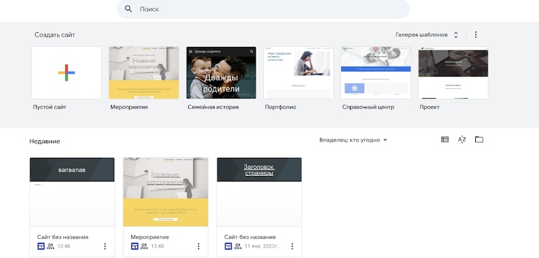Open the file picker folder icon
Screen dimensions: 539x258
pyautogui.click(x=479, y=140)
